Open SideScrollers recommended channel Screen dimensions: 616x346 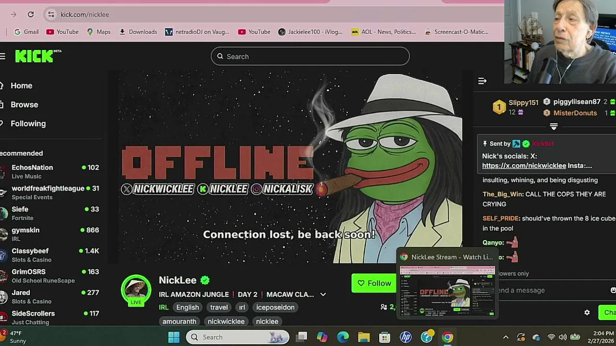coord(50,317)
